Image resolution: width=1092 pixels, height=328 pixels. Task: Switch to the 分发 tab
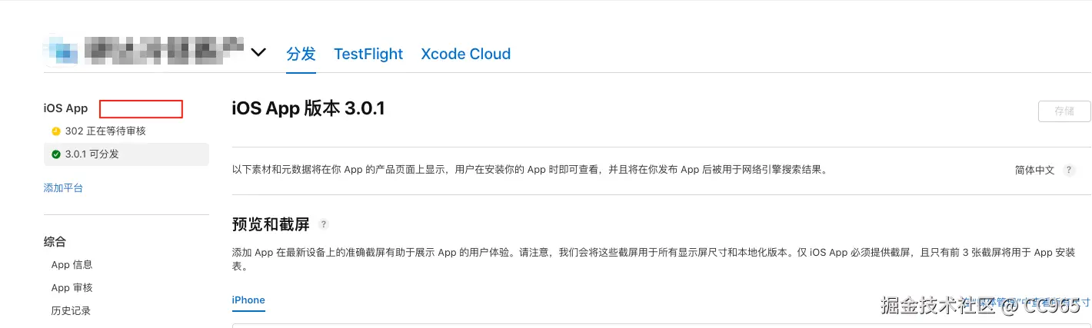tap(301, 54)
